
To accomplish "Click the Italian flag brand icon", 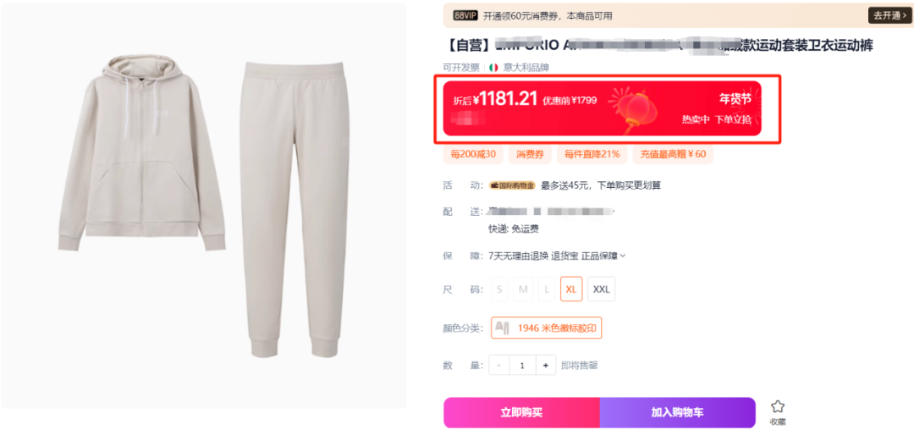I will pyautogui.click(x=493, y=68).
